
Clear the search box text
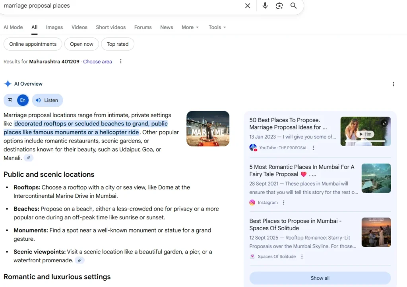(248, 6)
